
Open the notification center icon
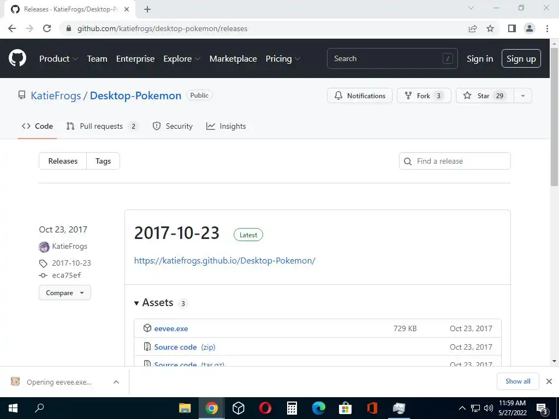[542, 409]
